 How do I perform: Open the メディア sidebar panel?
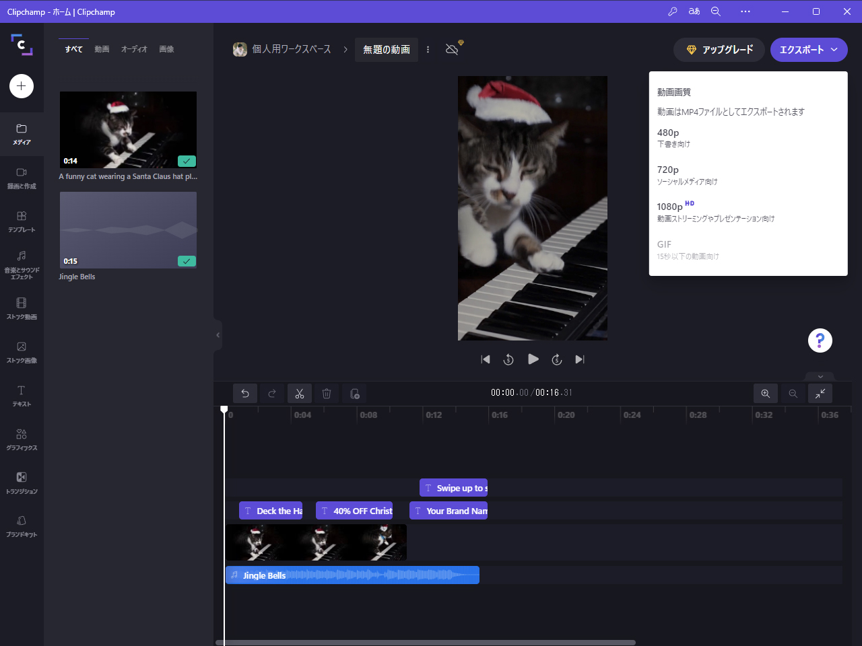click(x=22, y=135)
